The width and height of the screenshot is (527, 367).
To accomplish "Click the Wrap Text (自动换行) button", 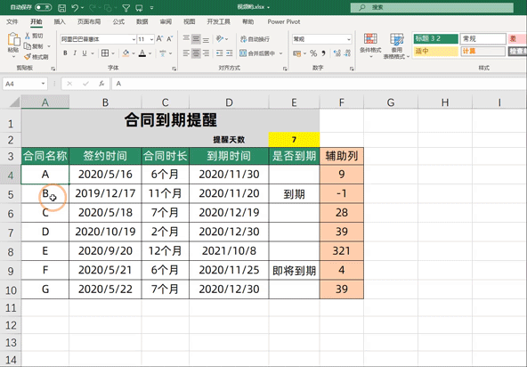I will (255, 39).
